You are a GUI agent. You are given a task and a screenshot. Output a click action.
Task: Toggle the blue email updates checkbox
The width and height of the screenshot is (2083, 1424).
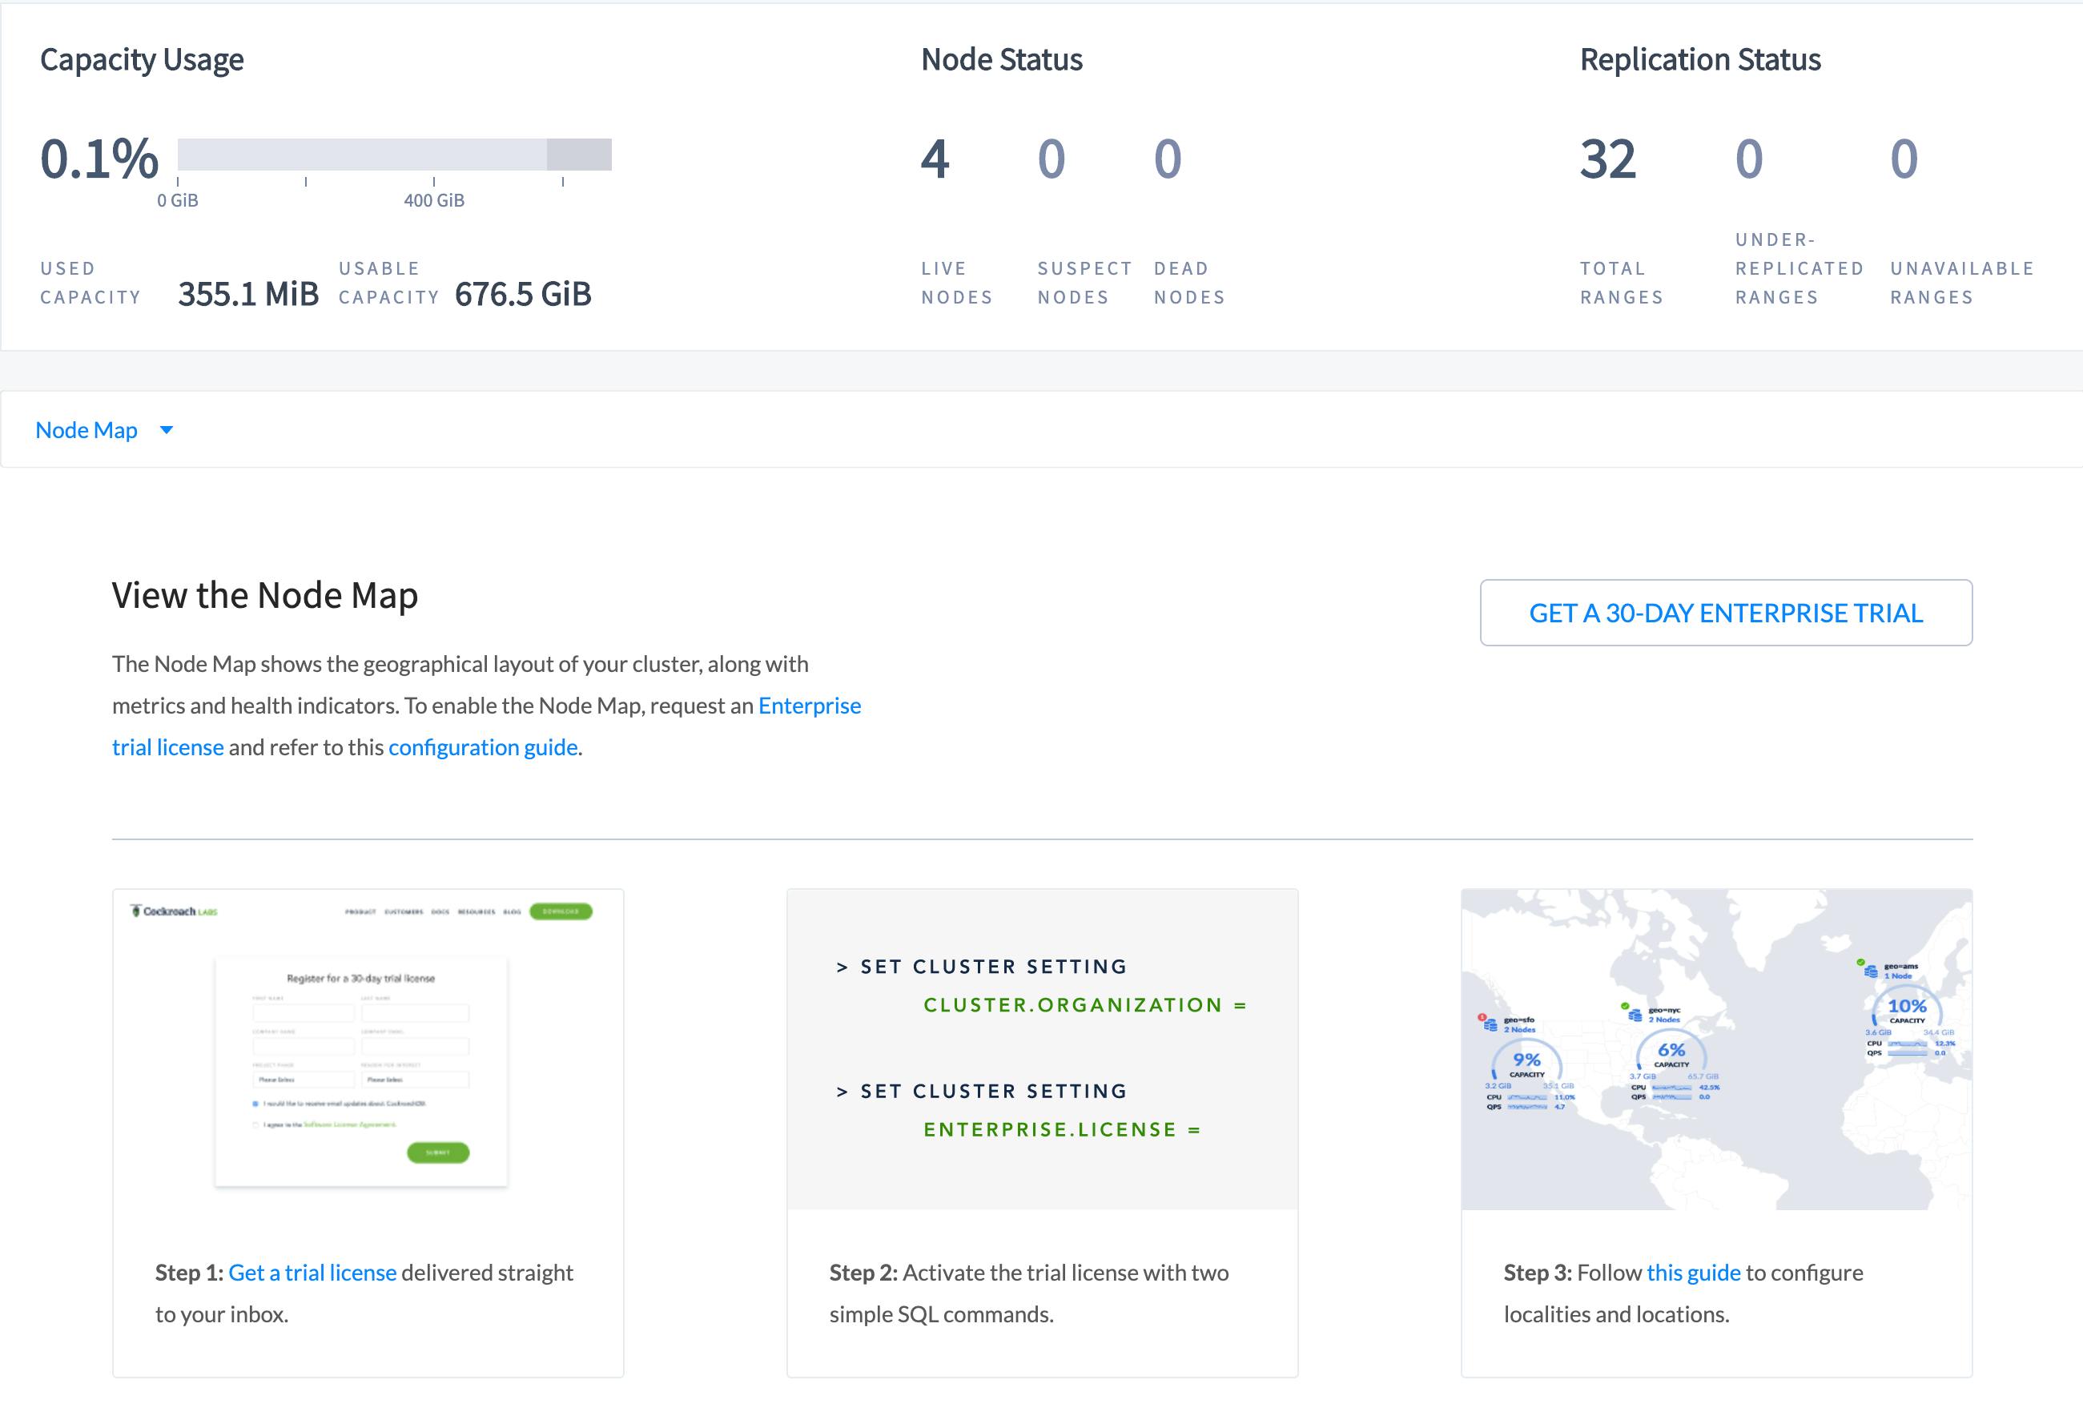255,1103
